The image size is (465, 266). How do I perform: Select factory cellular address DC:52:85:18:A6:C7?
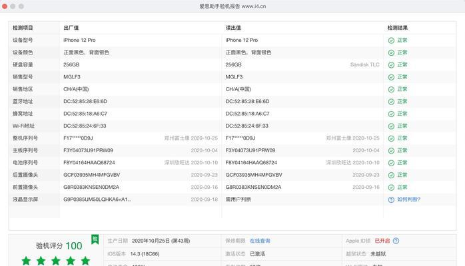click(85, 114)
